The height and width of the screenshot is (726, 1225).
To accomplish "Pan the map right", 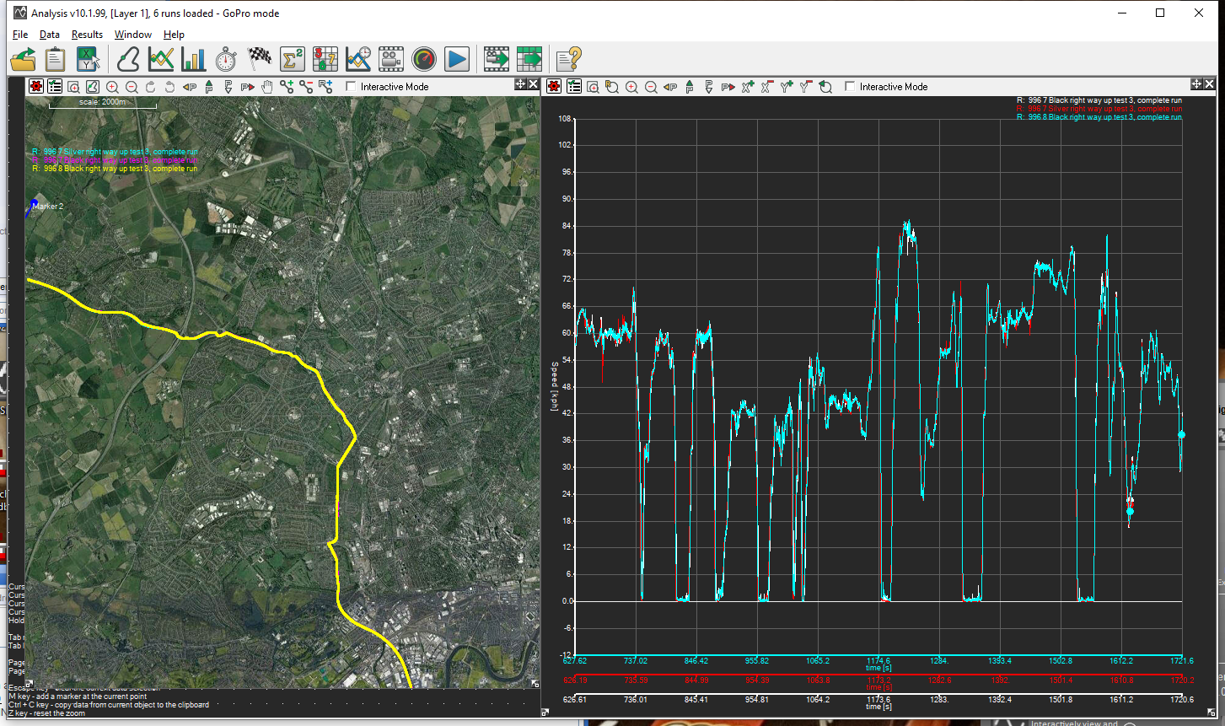I will [248, 86].
